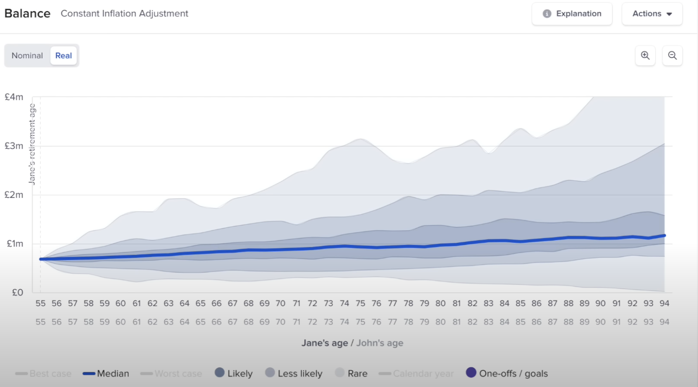Click Jane's age 80 on the upper axis row
698x387 pixels.
click(440, 303)
